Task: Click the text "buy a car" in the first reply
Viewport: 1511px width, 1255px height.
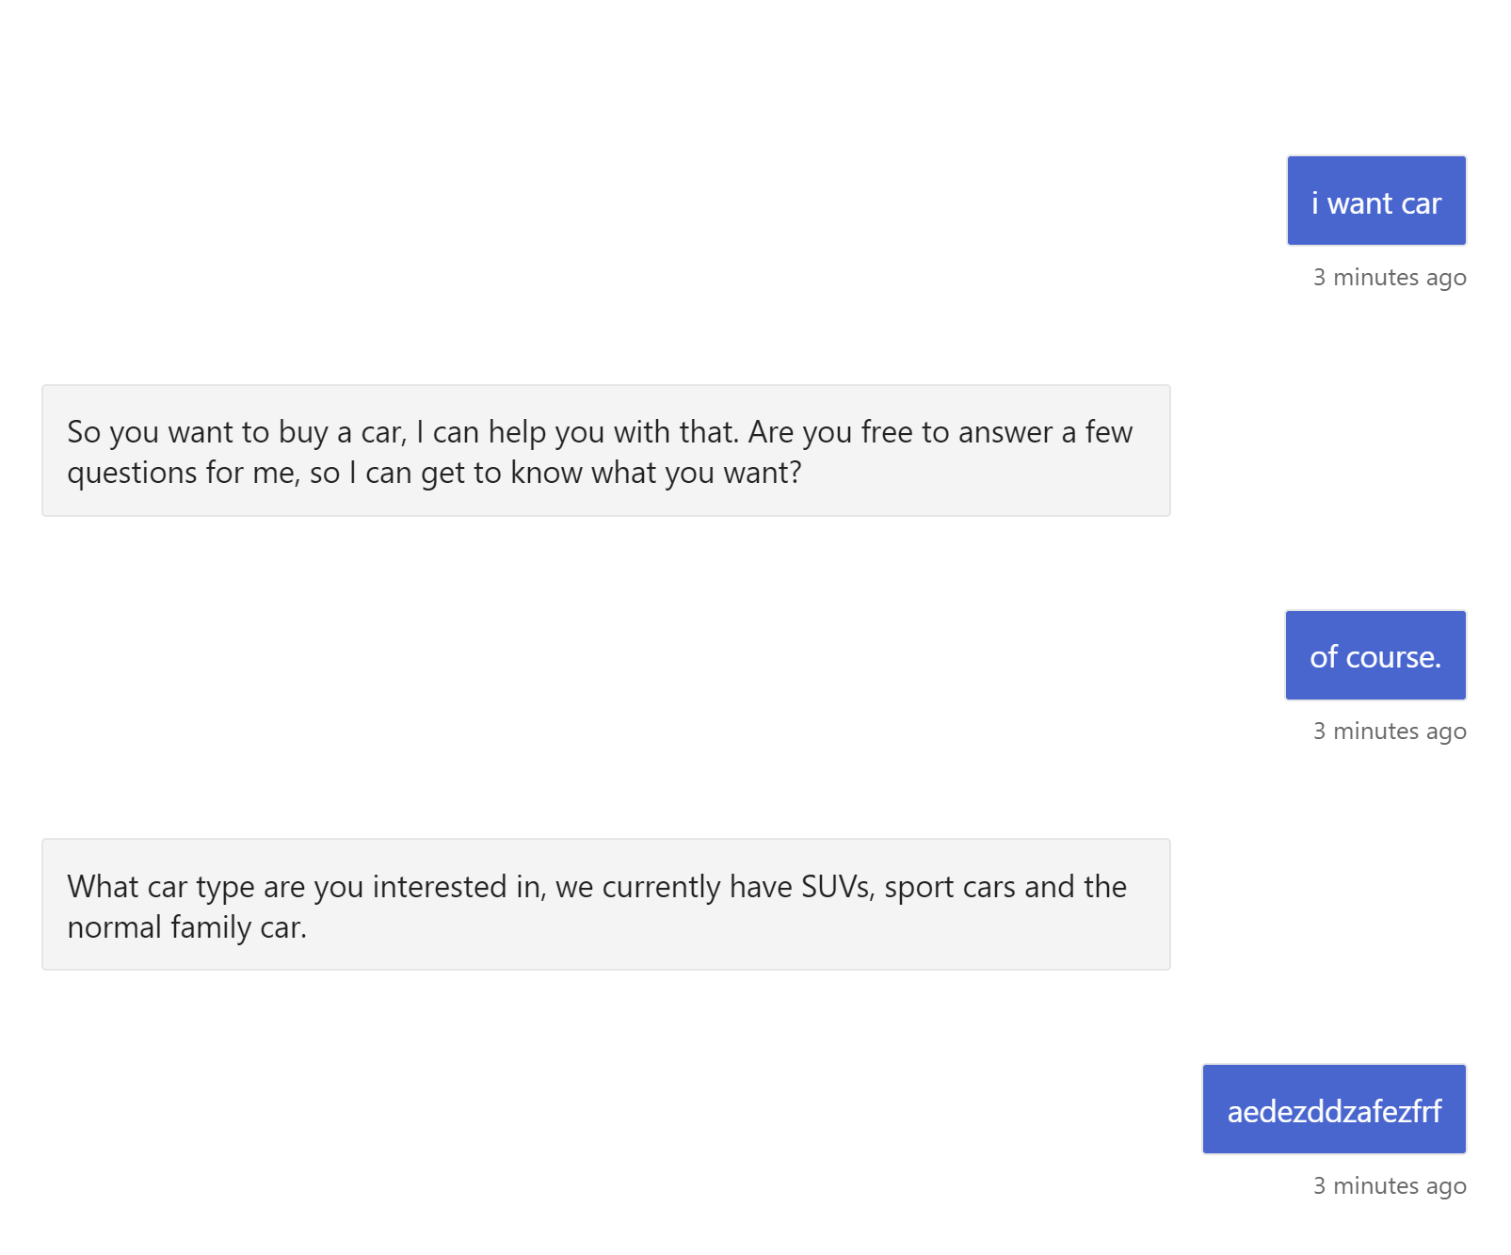Action: tap(339, 431)
